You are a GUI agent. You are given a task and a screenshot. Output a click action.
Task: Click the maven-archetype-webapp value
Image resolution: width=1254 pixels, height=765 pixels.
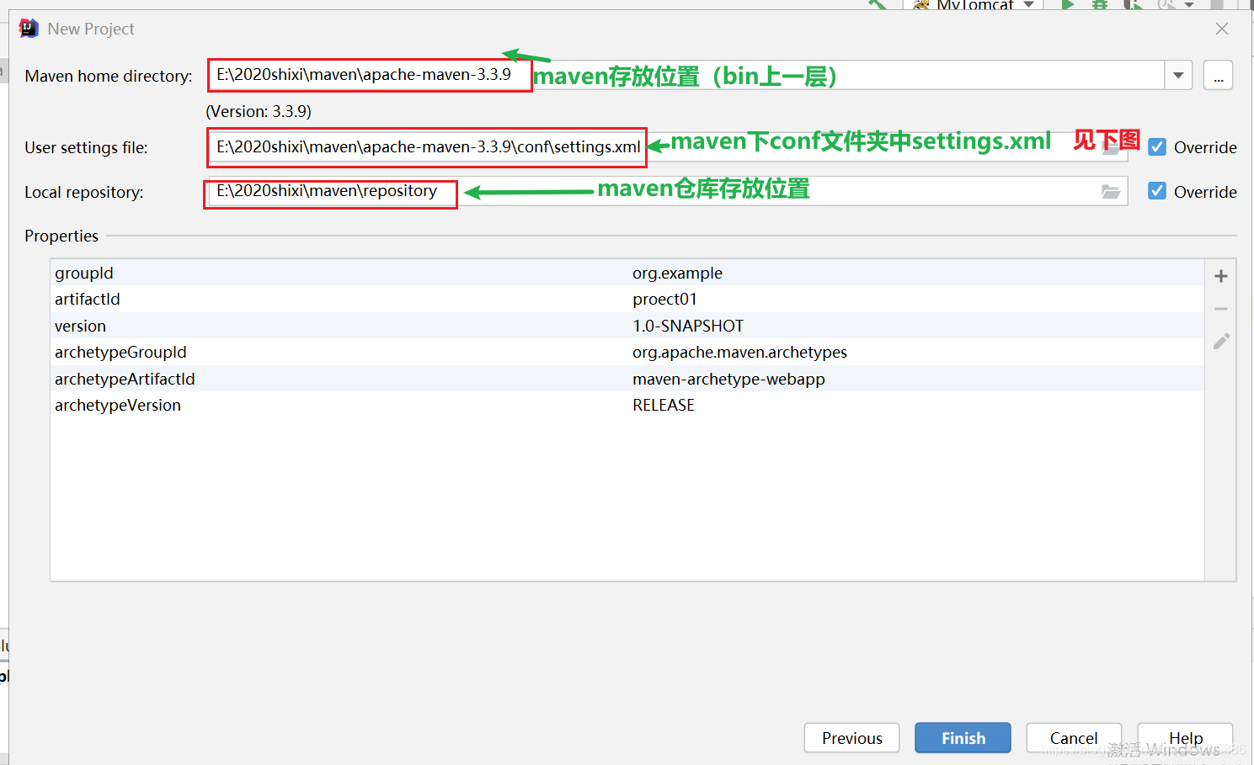728,379
